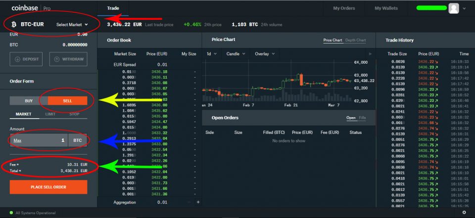The image size is (475, 218).
Task: Click the Trade Size column header
Action: click(397, 54)
